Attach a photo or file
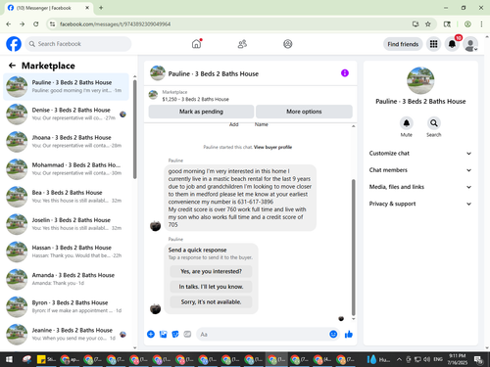The height and width of the screenshot is (367, 490). pos(163,334)
